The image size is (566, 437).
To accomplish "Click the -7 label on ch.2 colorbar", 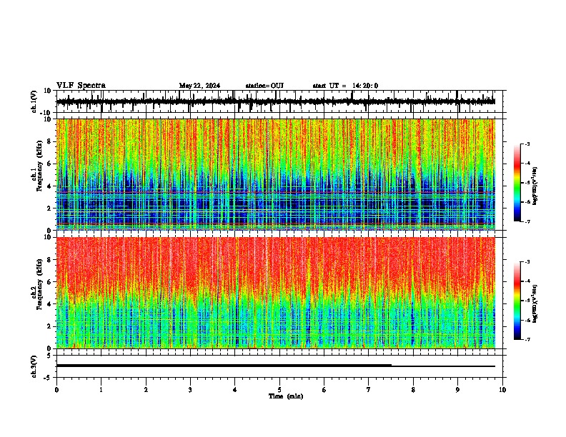I will [x=527, y=340].
